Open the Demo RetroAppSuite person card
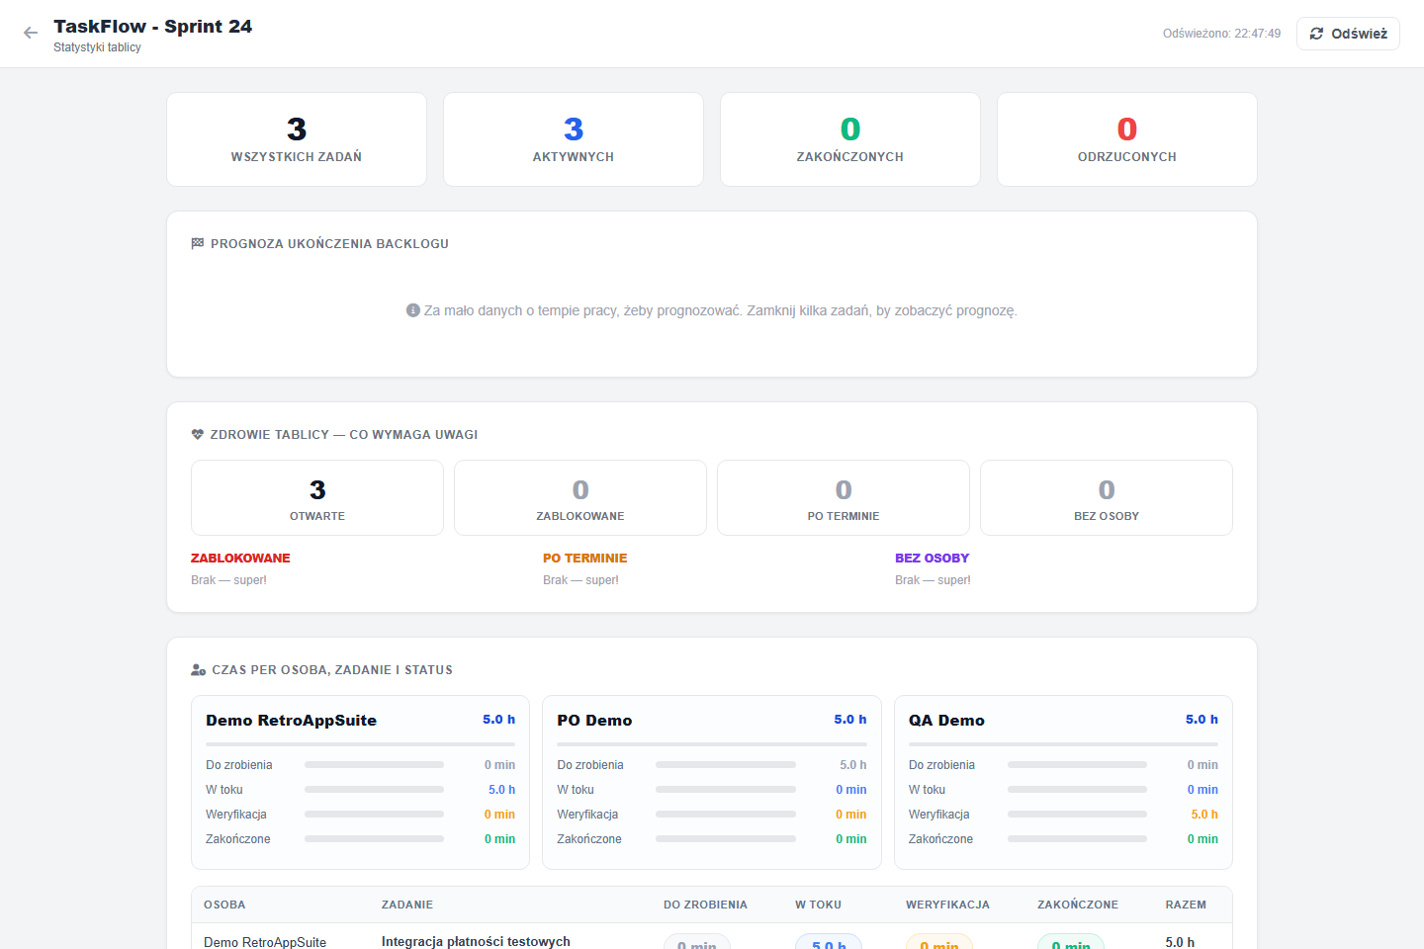 click(360, 782)
